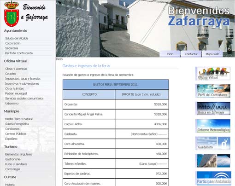Open Perfil del Contratante sidebar link

(19, 53)
